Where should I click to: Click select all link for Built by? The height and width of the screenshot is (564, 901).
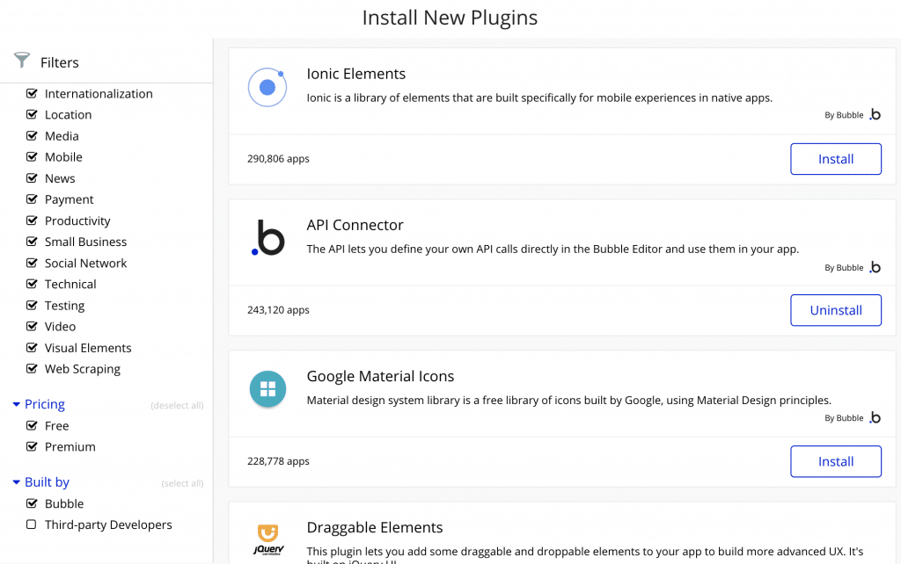point(182,483)
